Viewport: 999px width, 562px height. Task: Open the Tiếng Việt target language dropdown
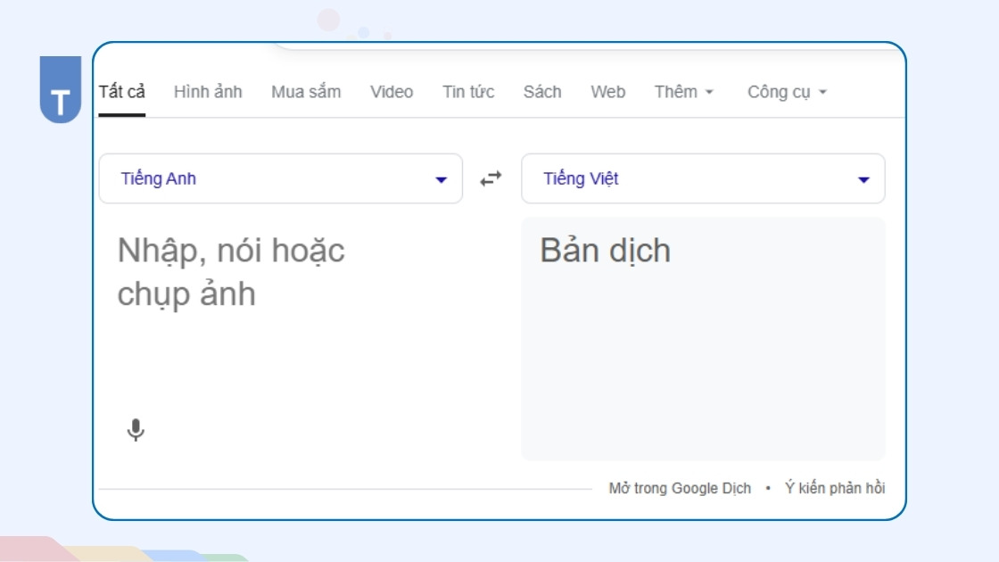click(702, 178)
